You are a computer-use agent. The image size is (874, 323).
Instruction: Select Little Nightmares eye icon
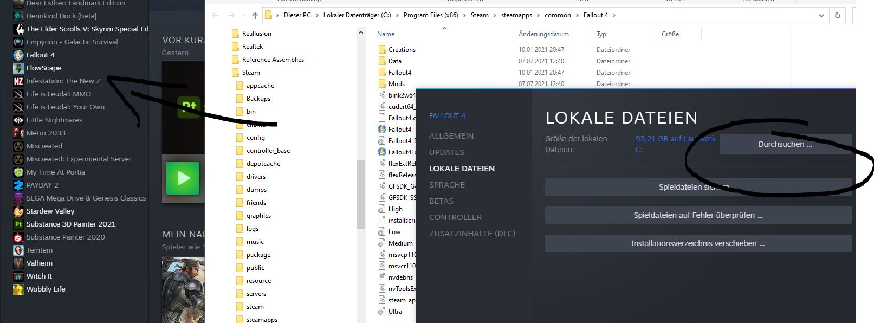point(18,120)
